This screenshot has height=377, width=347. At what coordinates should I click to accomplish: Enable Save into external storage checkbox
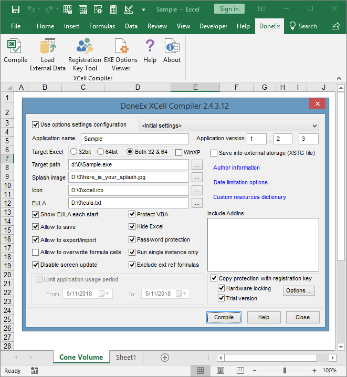click(x=214, y=153)
